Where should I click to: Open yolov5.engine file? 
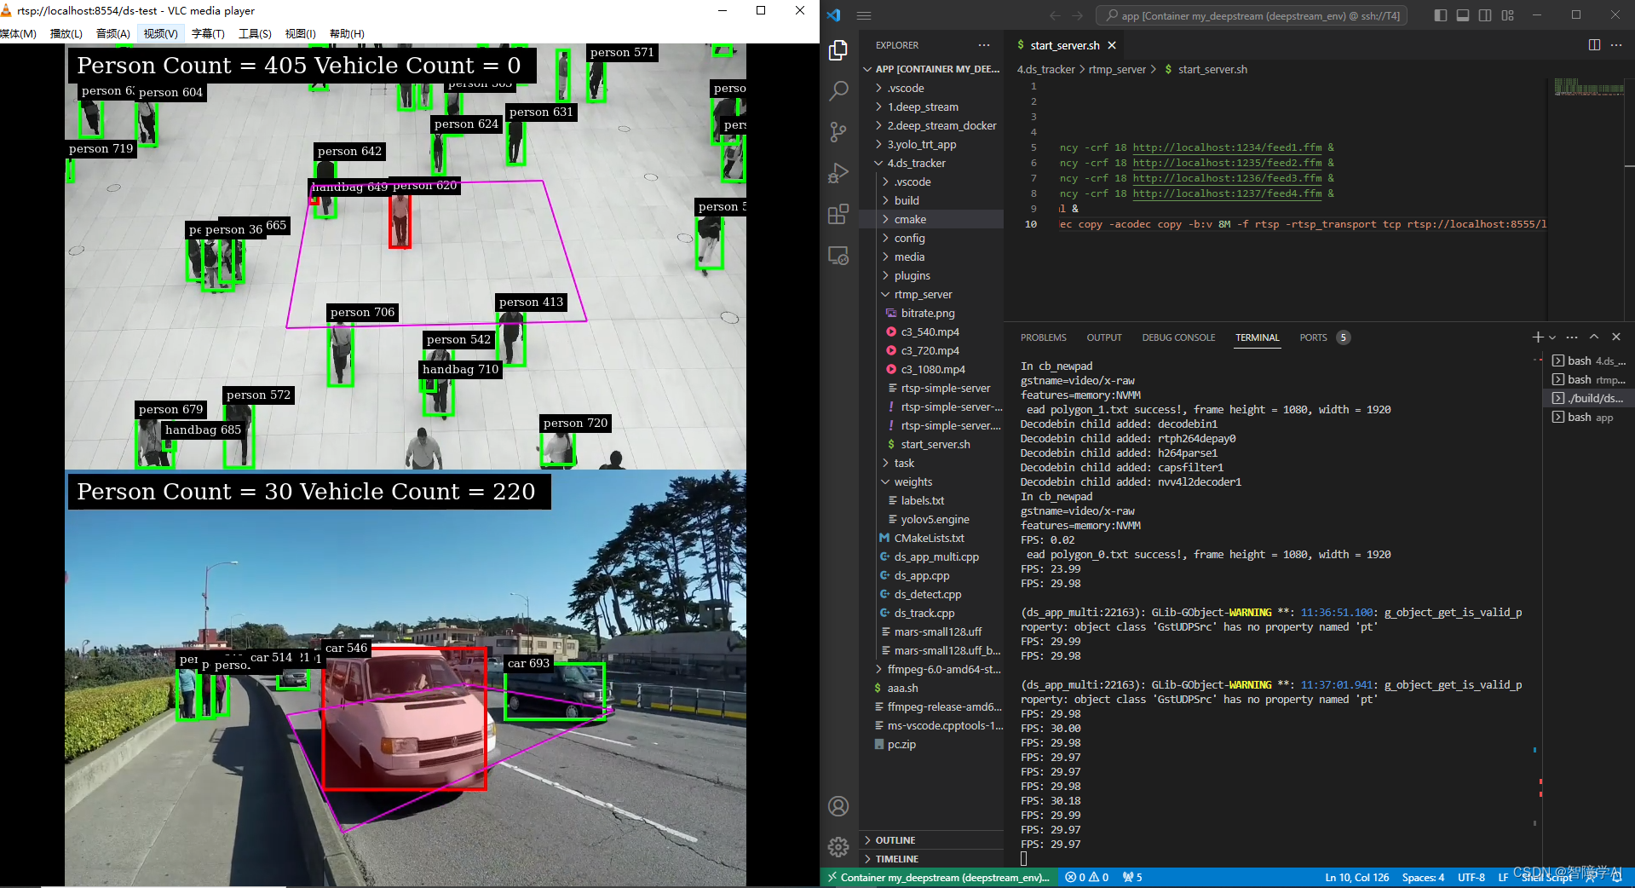tap(931, 520)
